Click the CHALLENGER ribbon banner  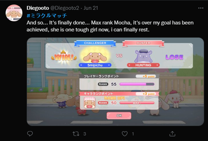coord(95,43)
